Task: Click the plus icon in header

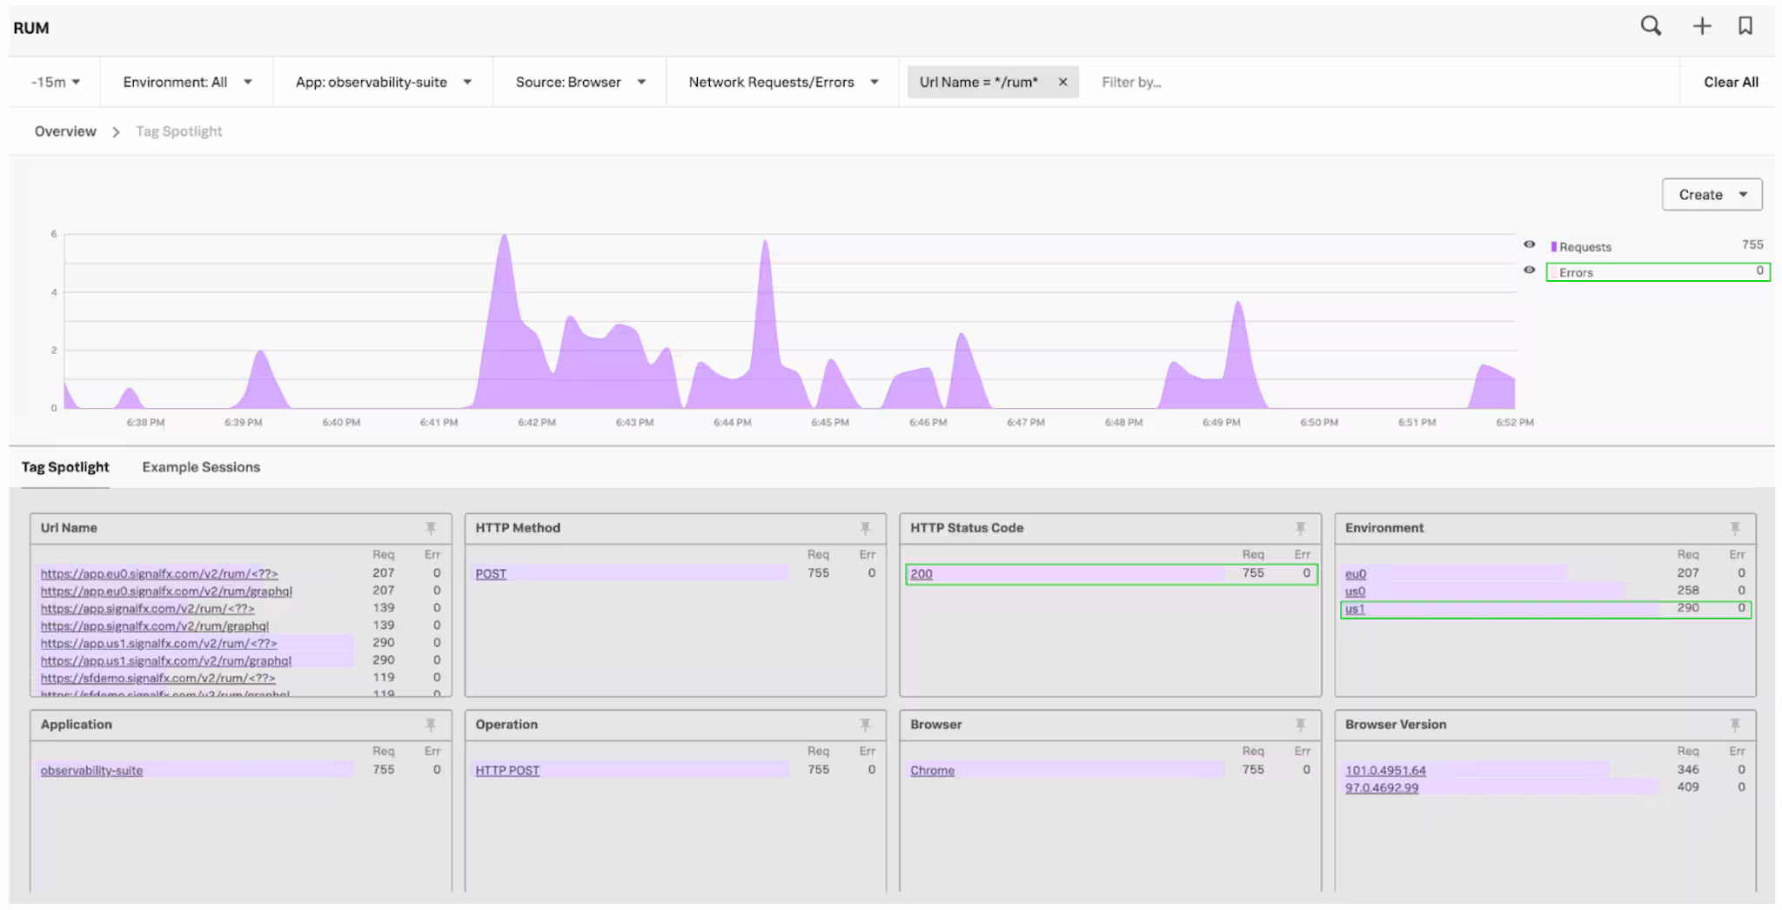Action: pos(1701,26)
